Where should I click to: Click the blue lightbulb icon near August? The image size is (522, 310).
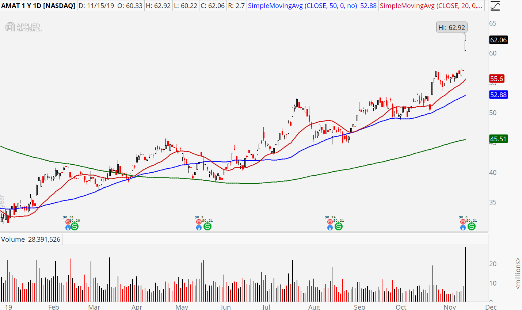[330, 227]
